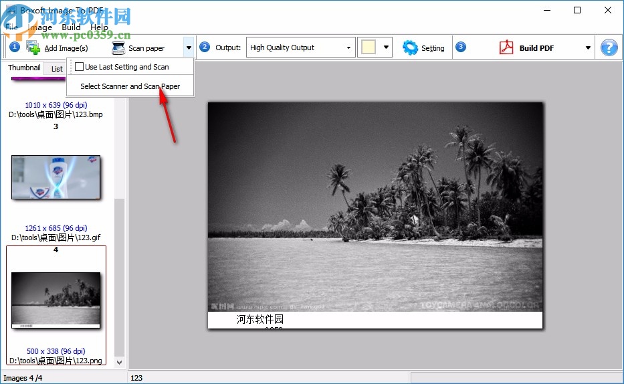Open the Build menu
The image size is (624, 384).
(72, 27)
